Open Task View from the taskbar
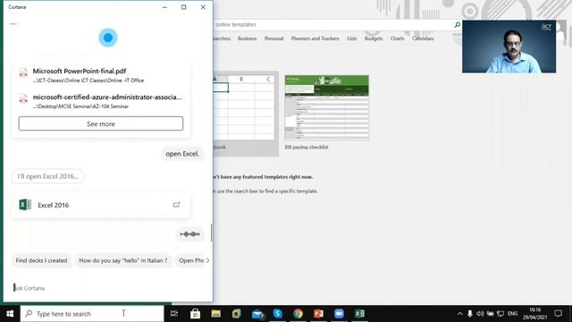 point(174,314)
